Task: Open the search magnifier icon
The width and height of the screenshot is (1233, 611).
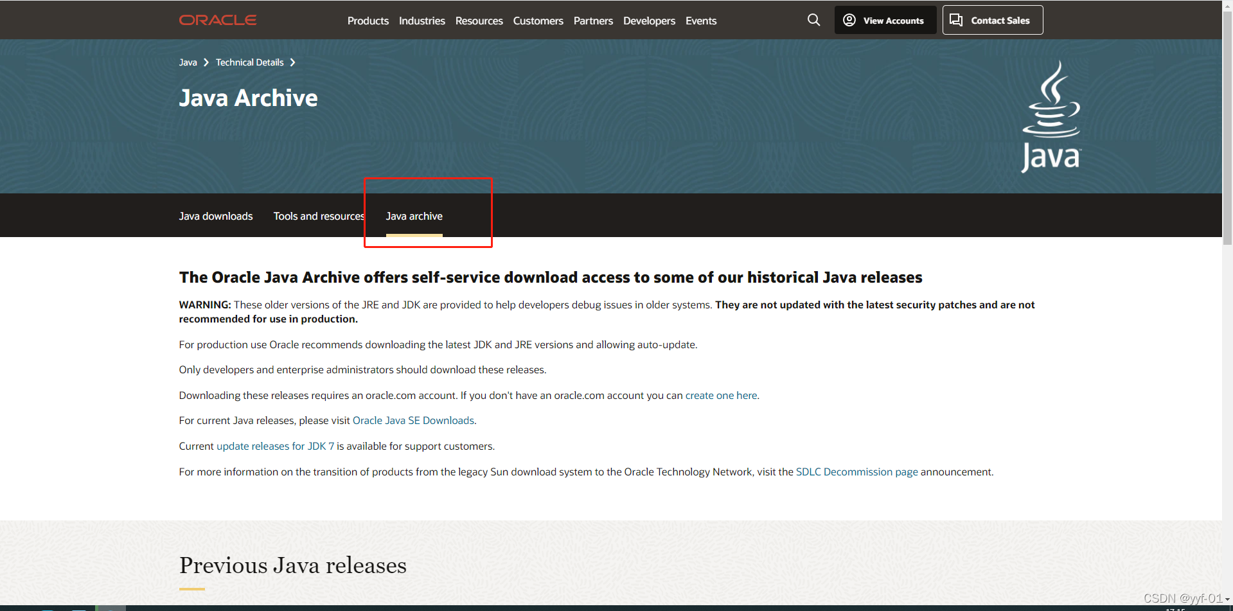Action: (x=813, y=20)
